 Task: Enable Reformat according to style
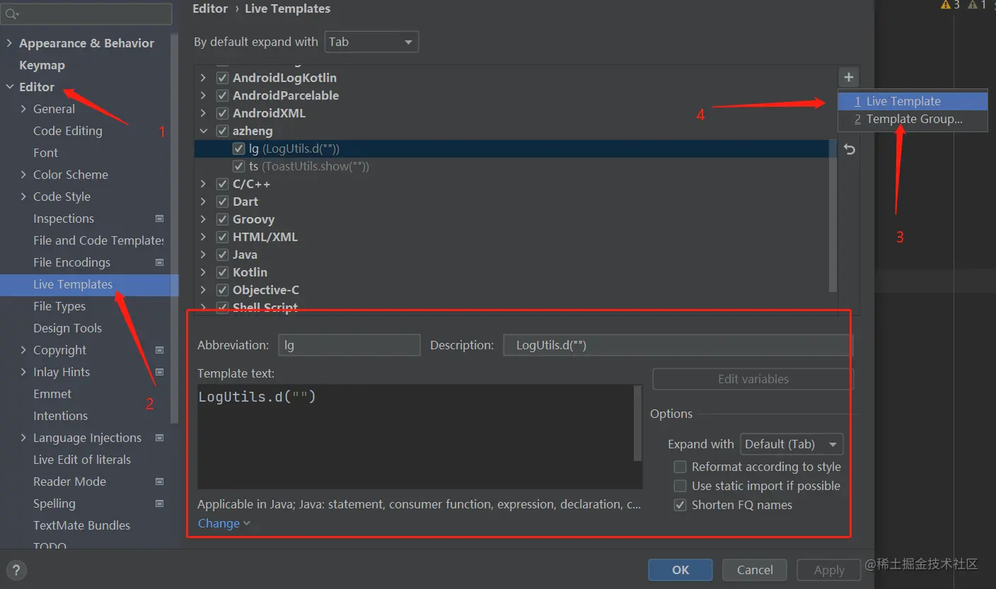coord(680,467)
